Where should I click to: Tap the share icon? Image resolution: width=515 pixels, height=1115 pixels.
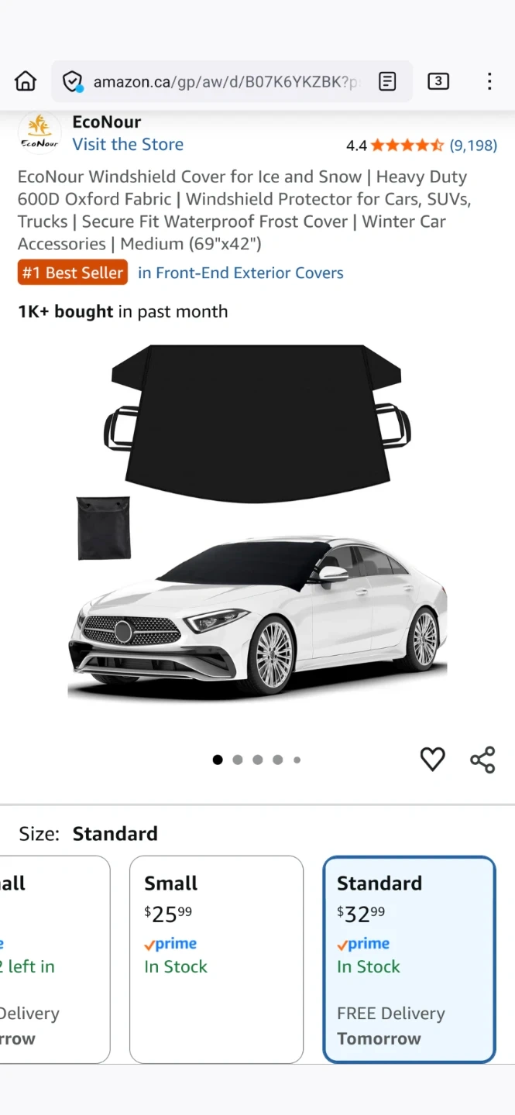click(482, 760)
